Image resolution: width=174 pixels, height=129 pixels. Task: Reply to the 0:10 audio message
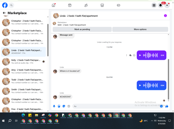(130, 55)
